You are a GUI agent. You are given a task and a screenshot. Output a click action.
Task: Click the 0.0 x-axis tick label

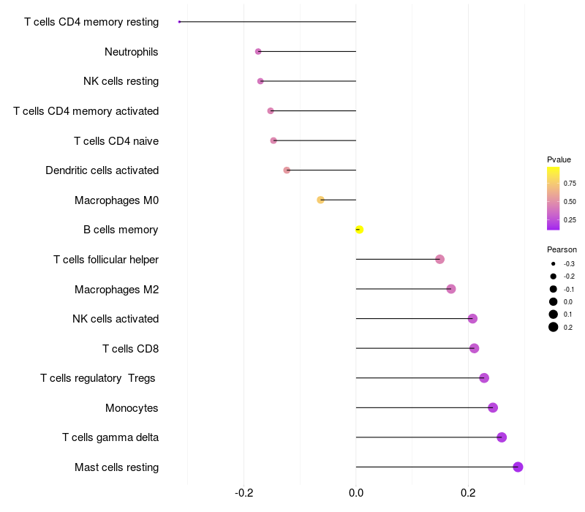(356, 493)
